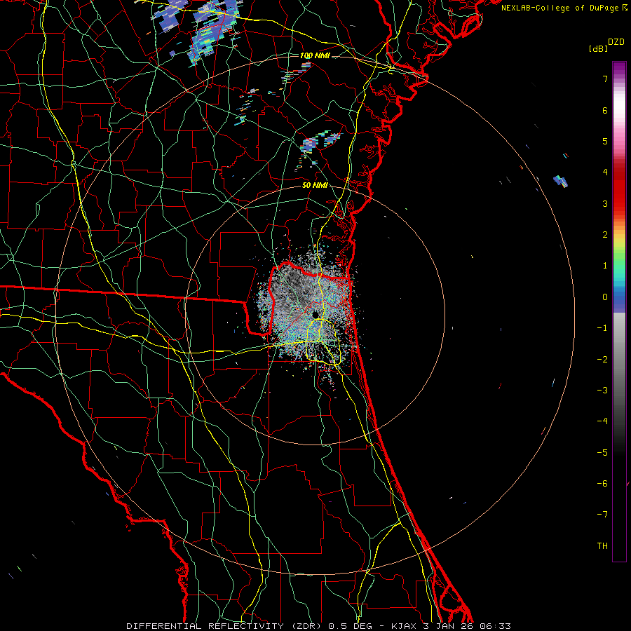Click the 1 dB tick on color scale
The width and height of the screenshot is (631, 631).
point(605,266)
